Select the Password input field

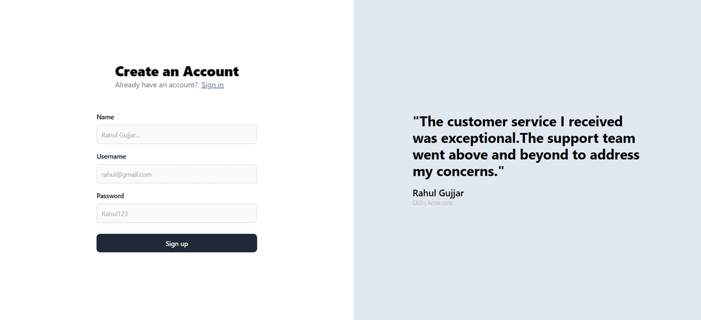click(177, 213)
